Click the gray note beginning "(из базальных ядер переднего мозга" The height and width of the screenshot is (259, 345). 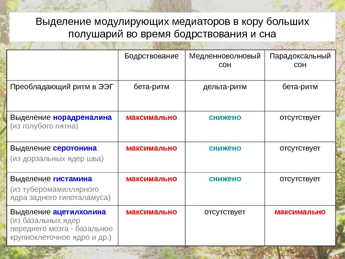[x=61, y=229]
